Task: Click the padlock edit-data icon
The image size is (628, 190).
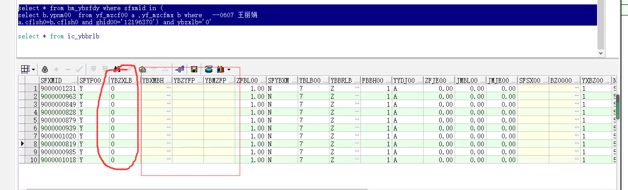Action: (45, 69)
